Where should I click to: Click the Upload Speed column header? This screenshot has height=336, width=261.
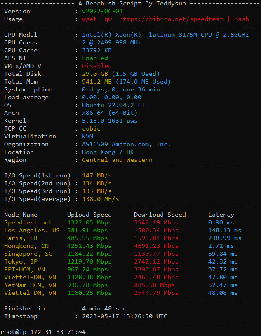[89, 215]
